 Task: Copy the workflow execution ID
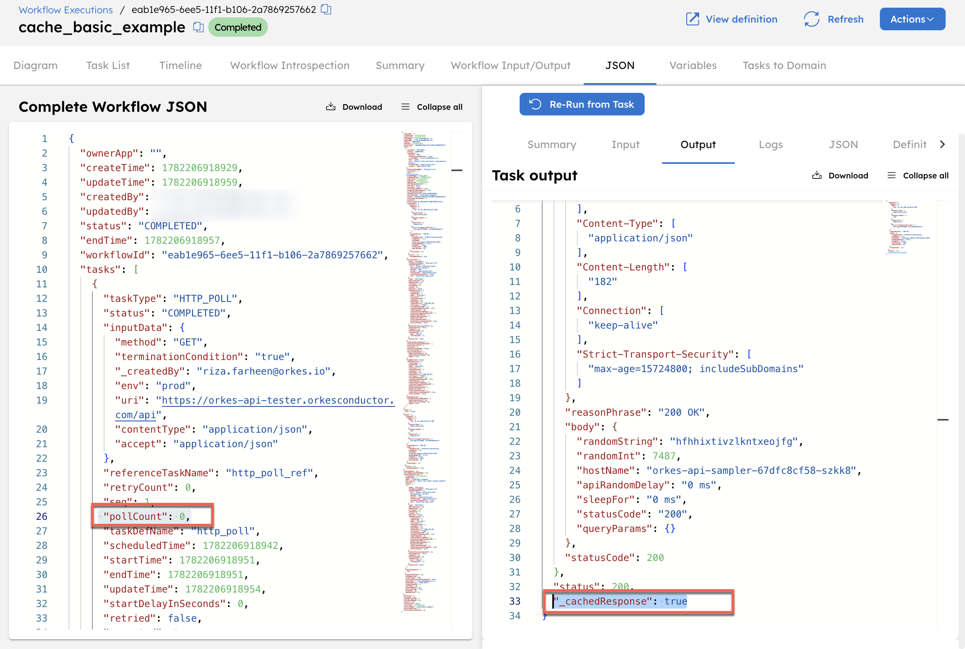326,9
